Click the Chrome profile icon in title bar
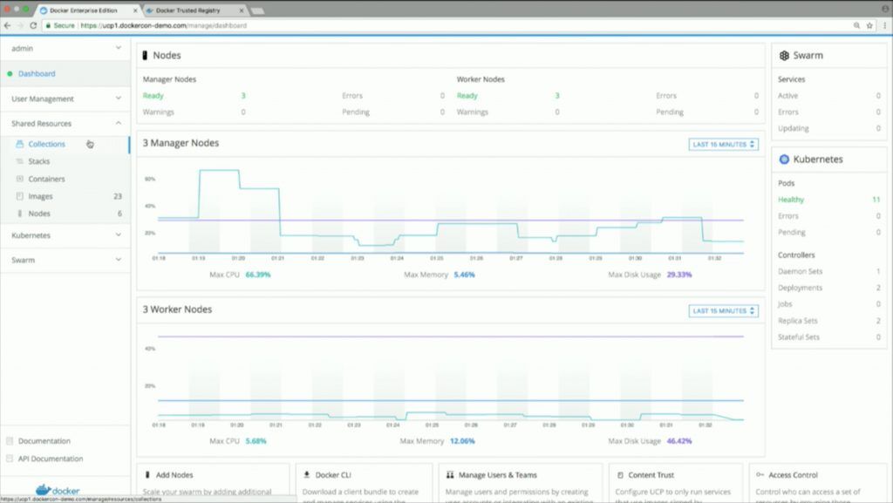This screenshot has height=503, width=893. point(884,9)
